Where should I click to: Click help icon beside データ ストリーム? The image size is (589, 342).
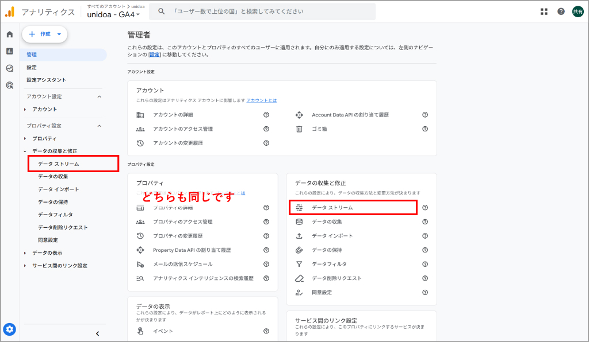click(425, 208)
